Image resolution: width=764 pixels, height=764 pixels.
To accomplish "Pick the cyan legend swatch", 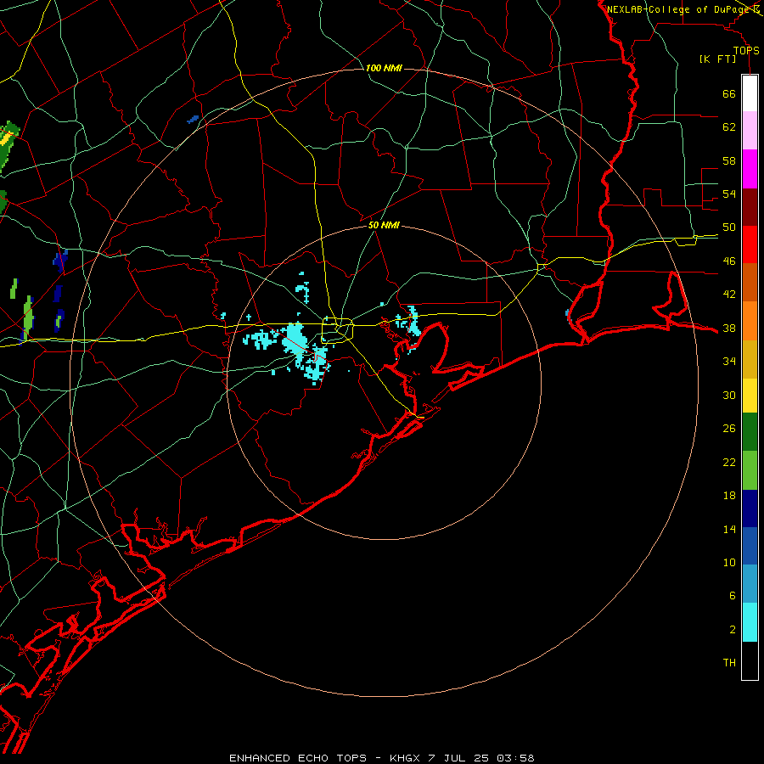I will pyautogui.click(x=750, y=622).
